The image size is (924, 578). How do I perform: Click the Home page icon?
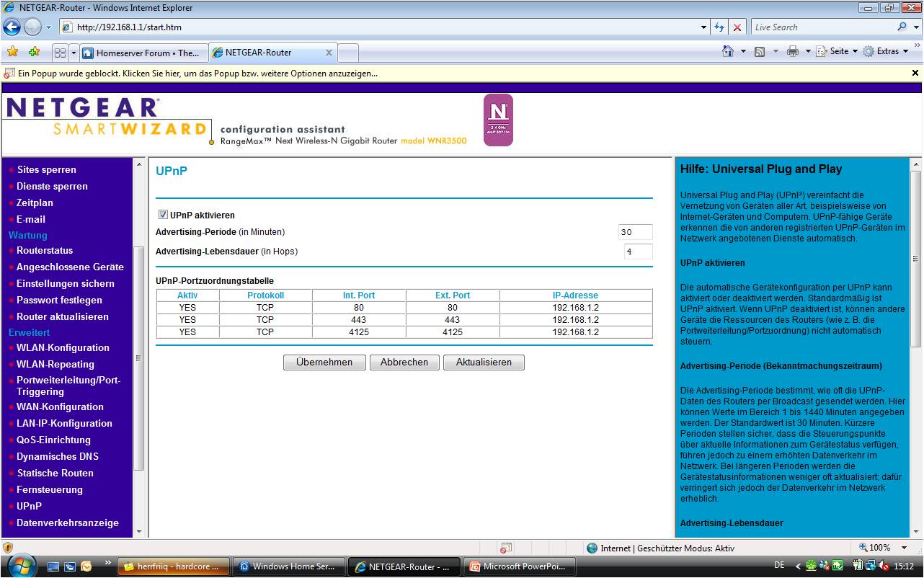(729, 52)
